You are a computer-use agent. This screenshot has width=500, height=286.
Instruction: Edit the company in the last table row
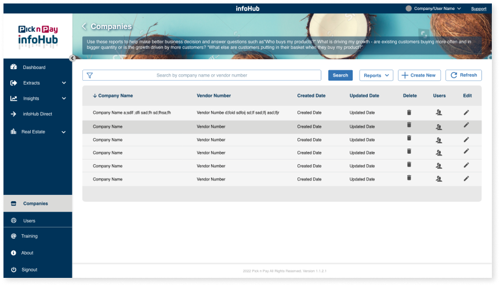click(466, 179)
